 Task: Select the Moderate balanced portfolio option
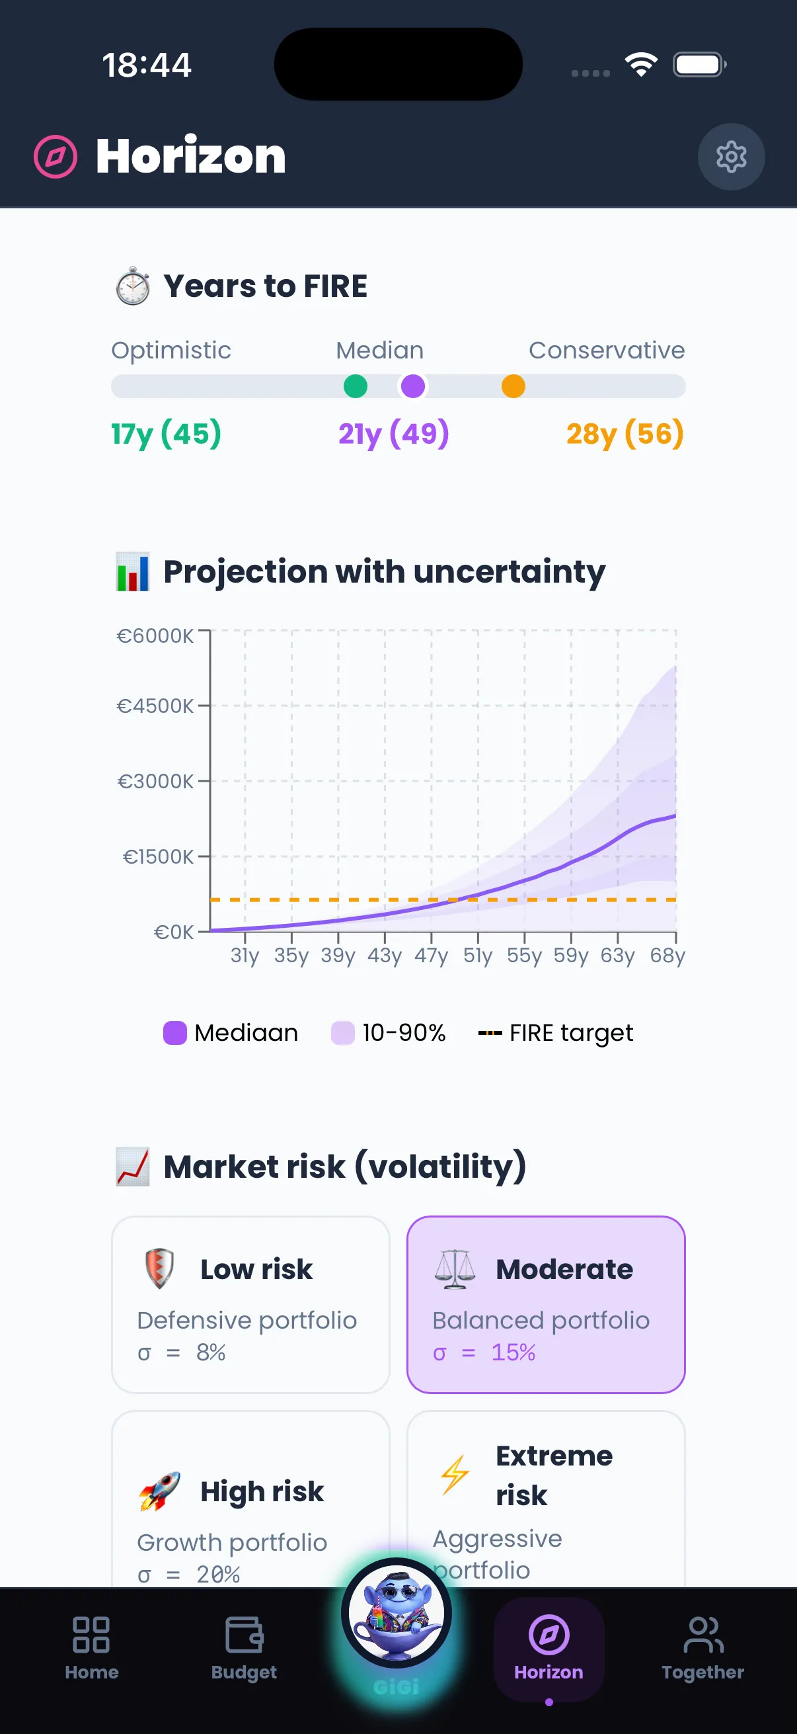click(x=545, y=1304)
